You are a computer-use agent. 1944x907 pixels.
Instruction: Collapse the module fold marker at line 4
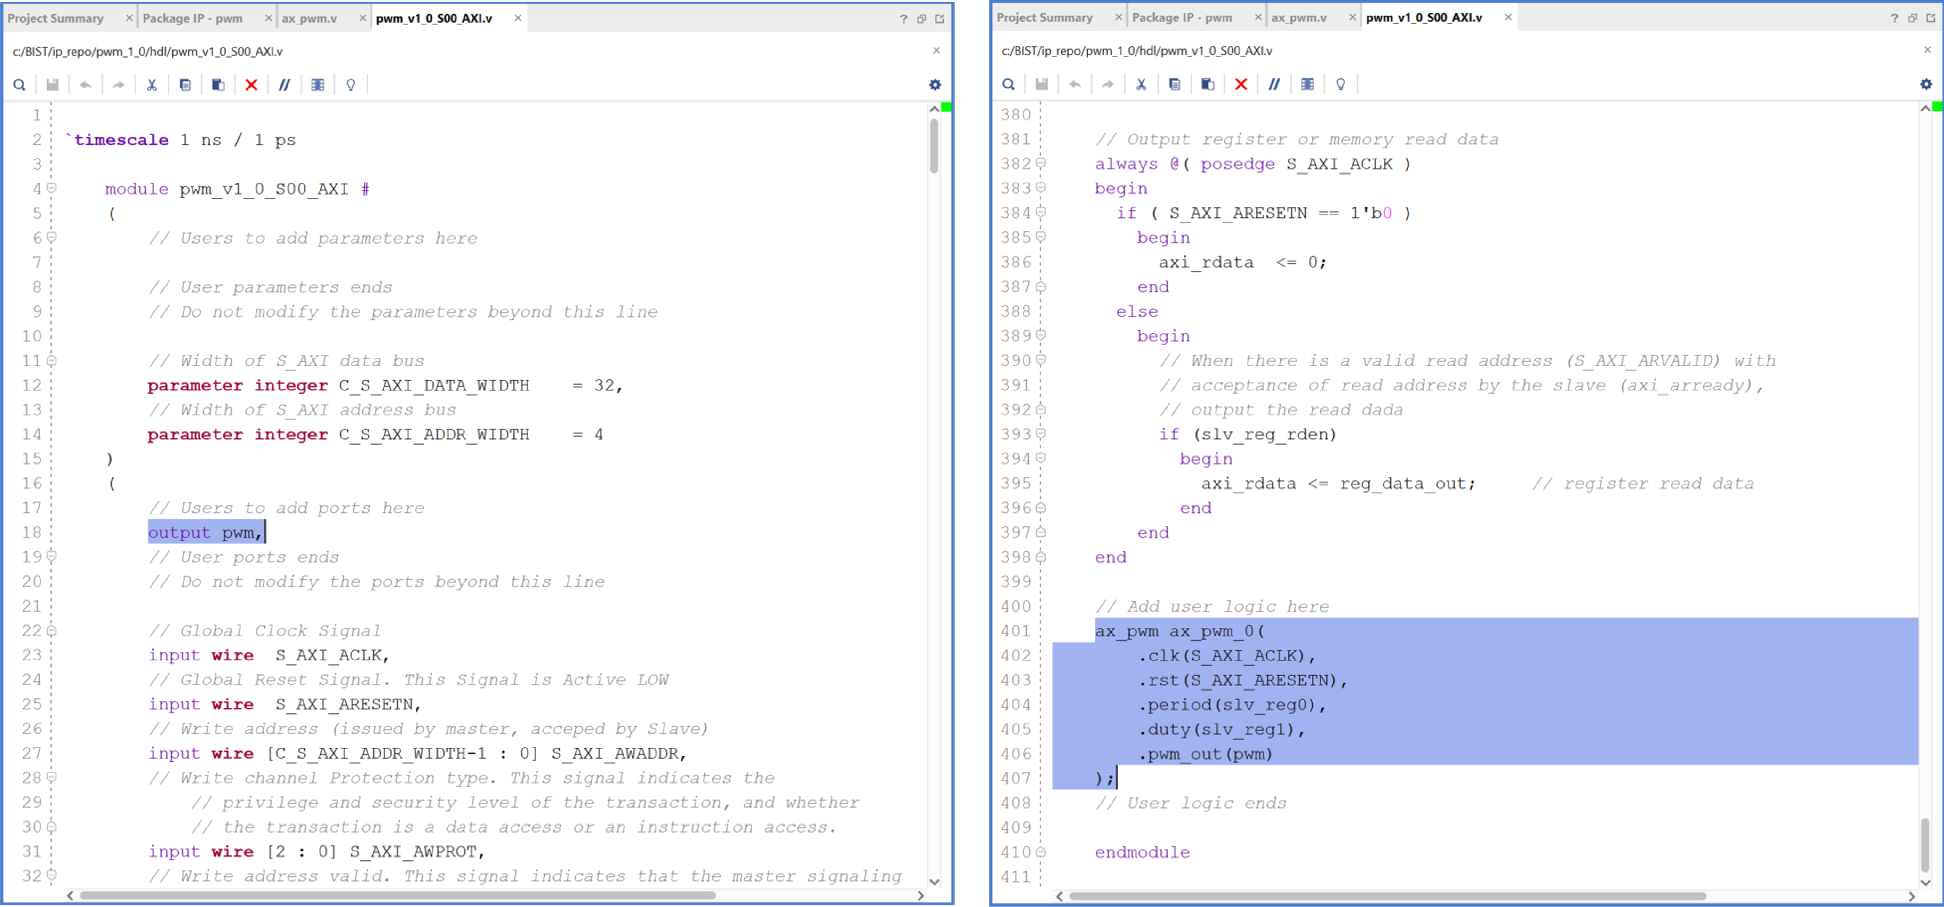51,188
